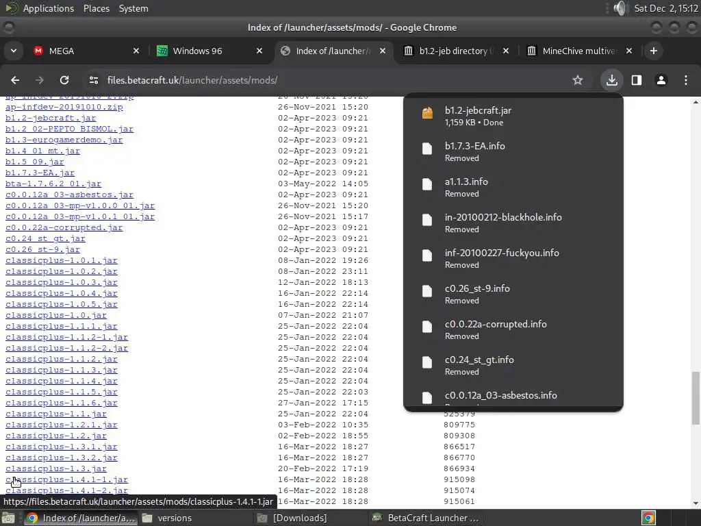The width and height of the screenshot is (701, 526).
Task: Select the b1.2-jebcraft.jar download entry
Action: pos(513,116)
